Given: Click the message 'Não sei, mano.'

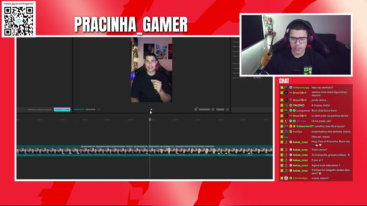Looking at the screenshot, I should 321,137.
